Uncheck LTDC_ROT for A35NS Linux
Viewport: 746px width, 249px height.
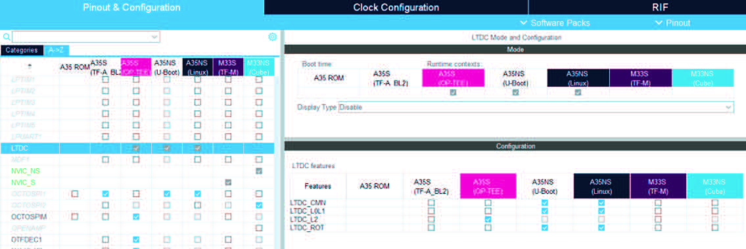click(x=601, y=228)
